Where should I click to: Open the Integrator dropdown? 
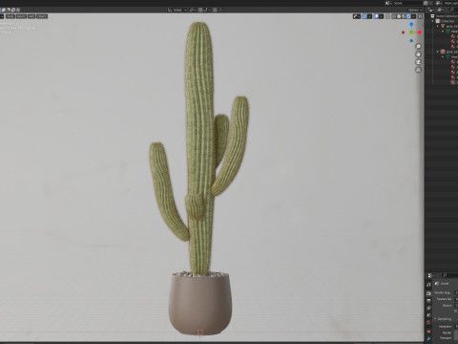(x=456, y=326)
